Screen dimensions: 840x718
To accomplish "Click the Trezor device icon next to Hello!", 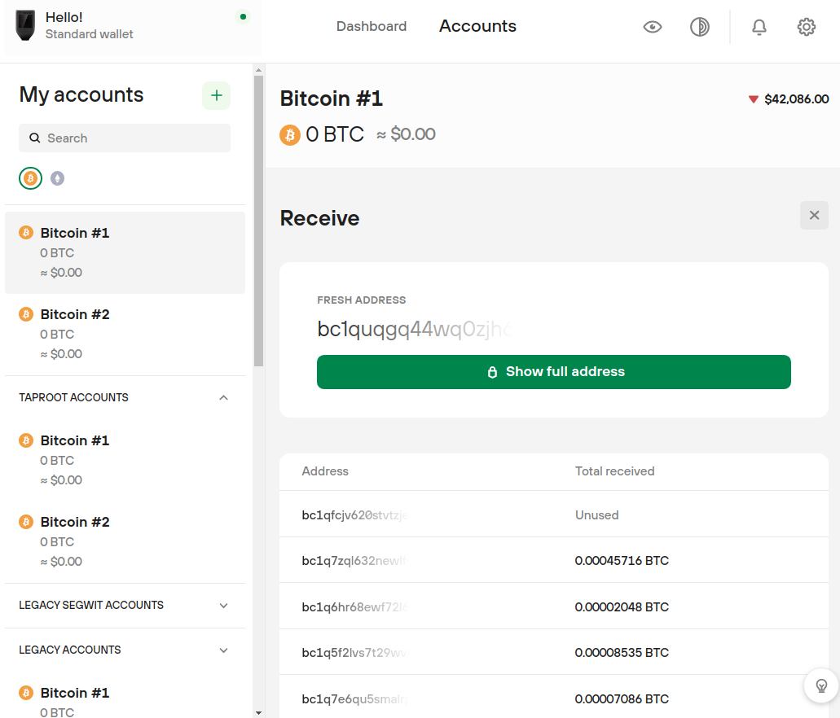I will 25,26.
